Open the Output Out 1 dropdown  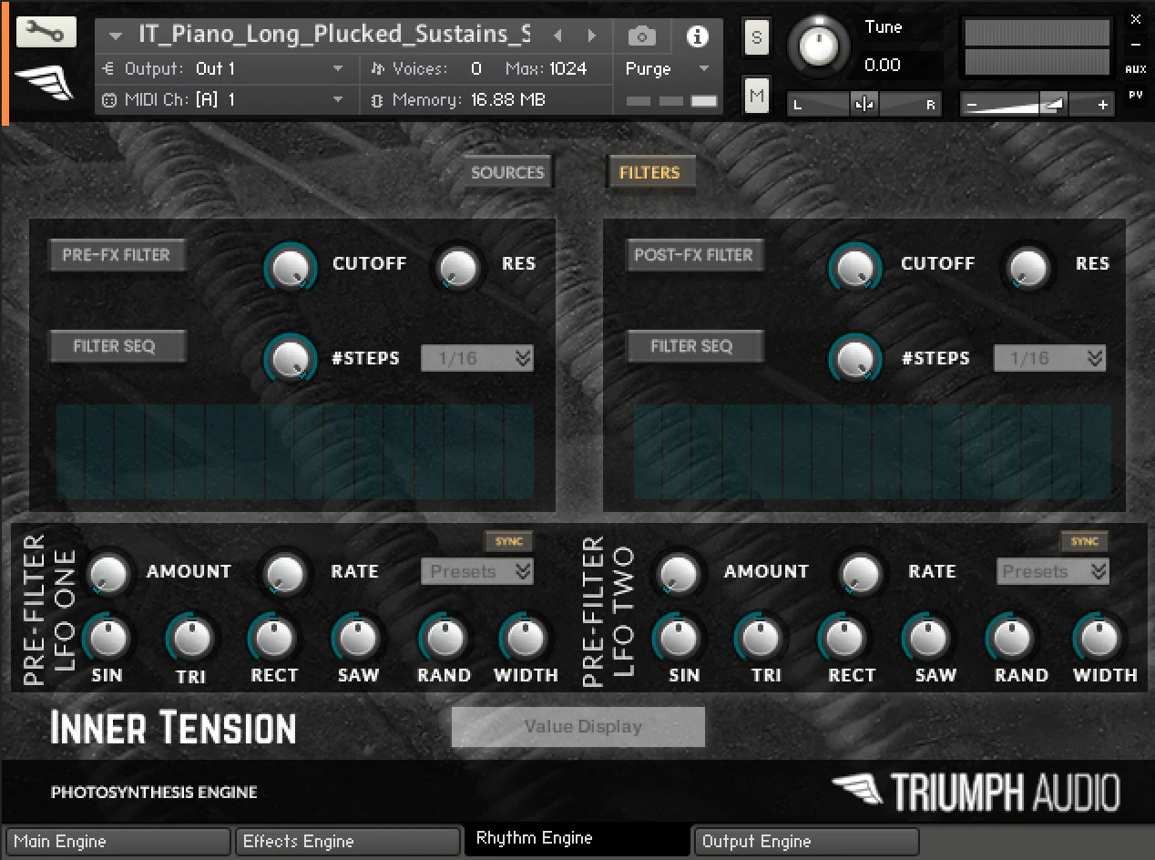point(223,68)
